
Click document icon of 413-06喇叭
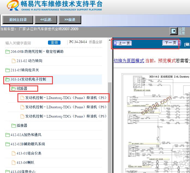[x=14, y=163]
